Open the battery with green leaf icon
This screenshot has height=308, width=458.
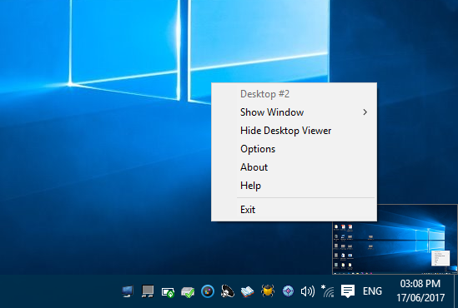168,292
